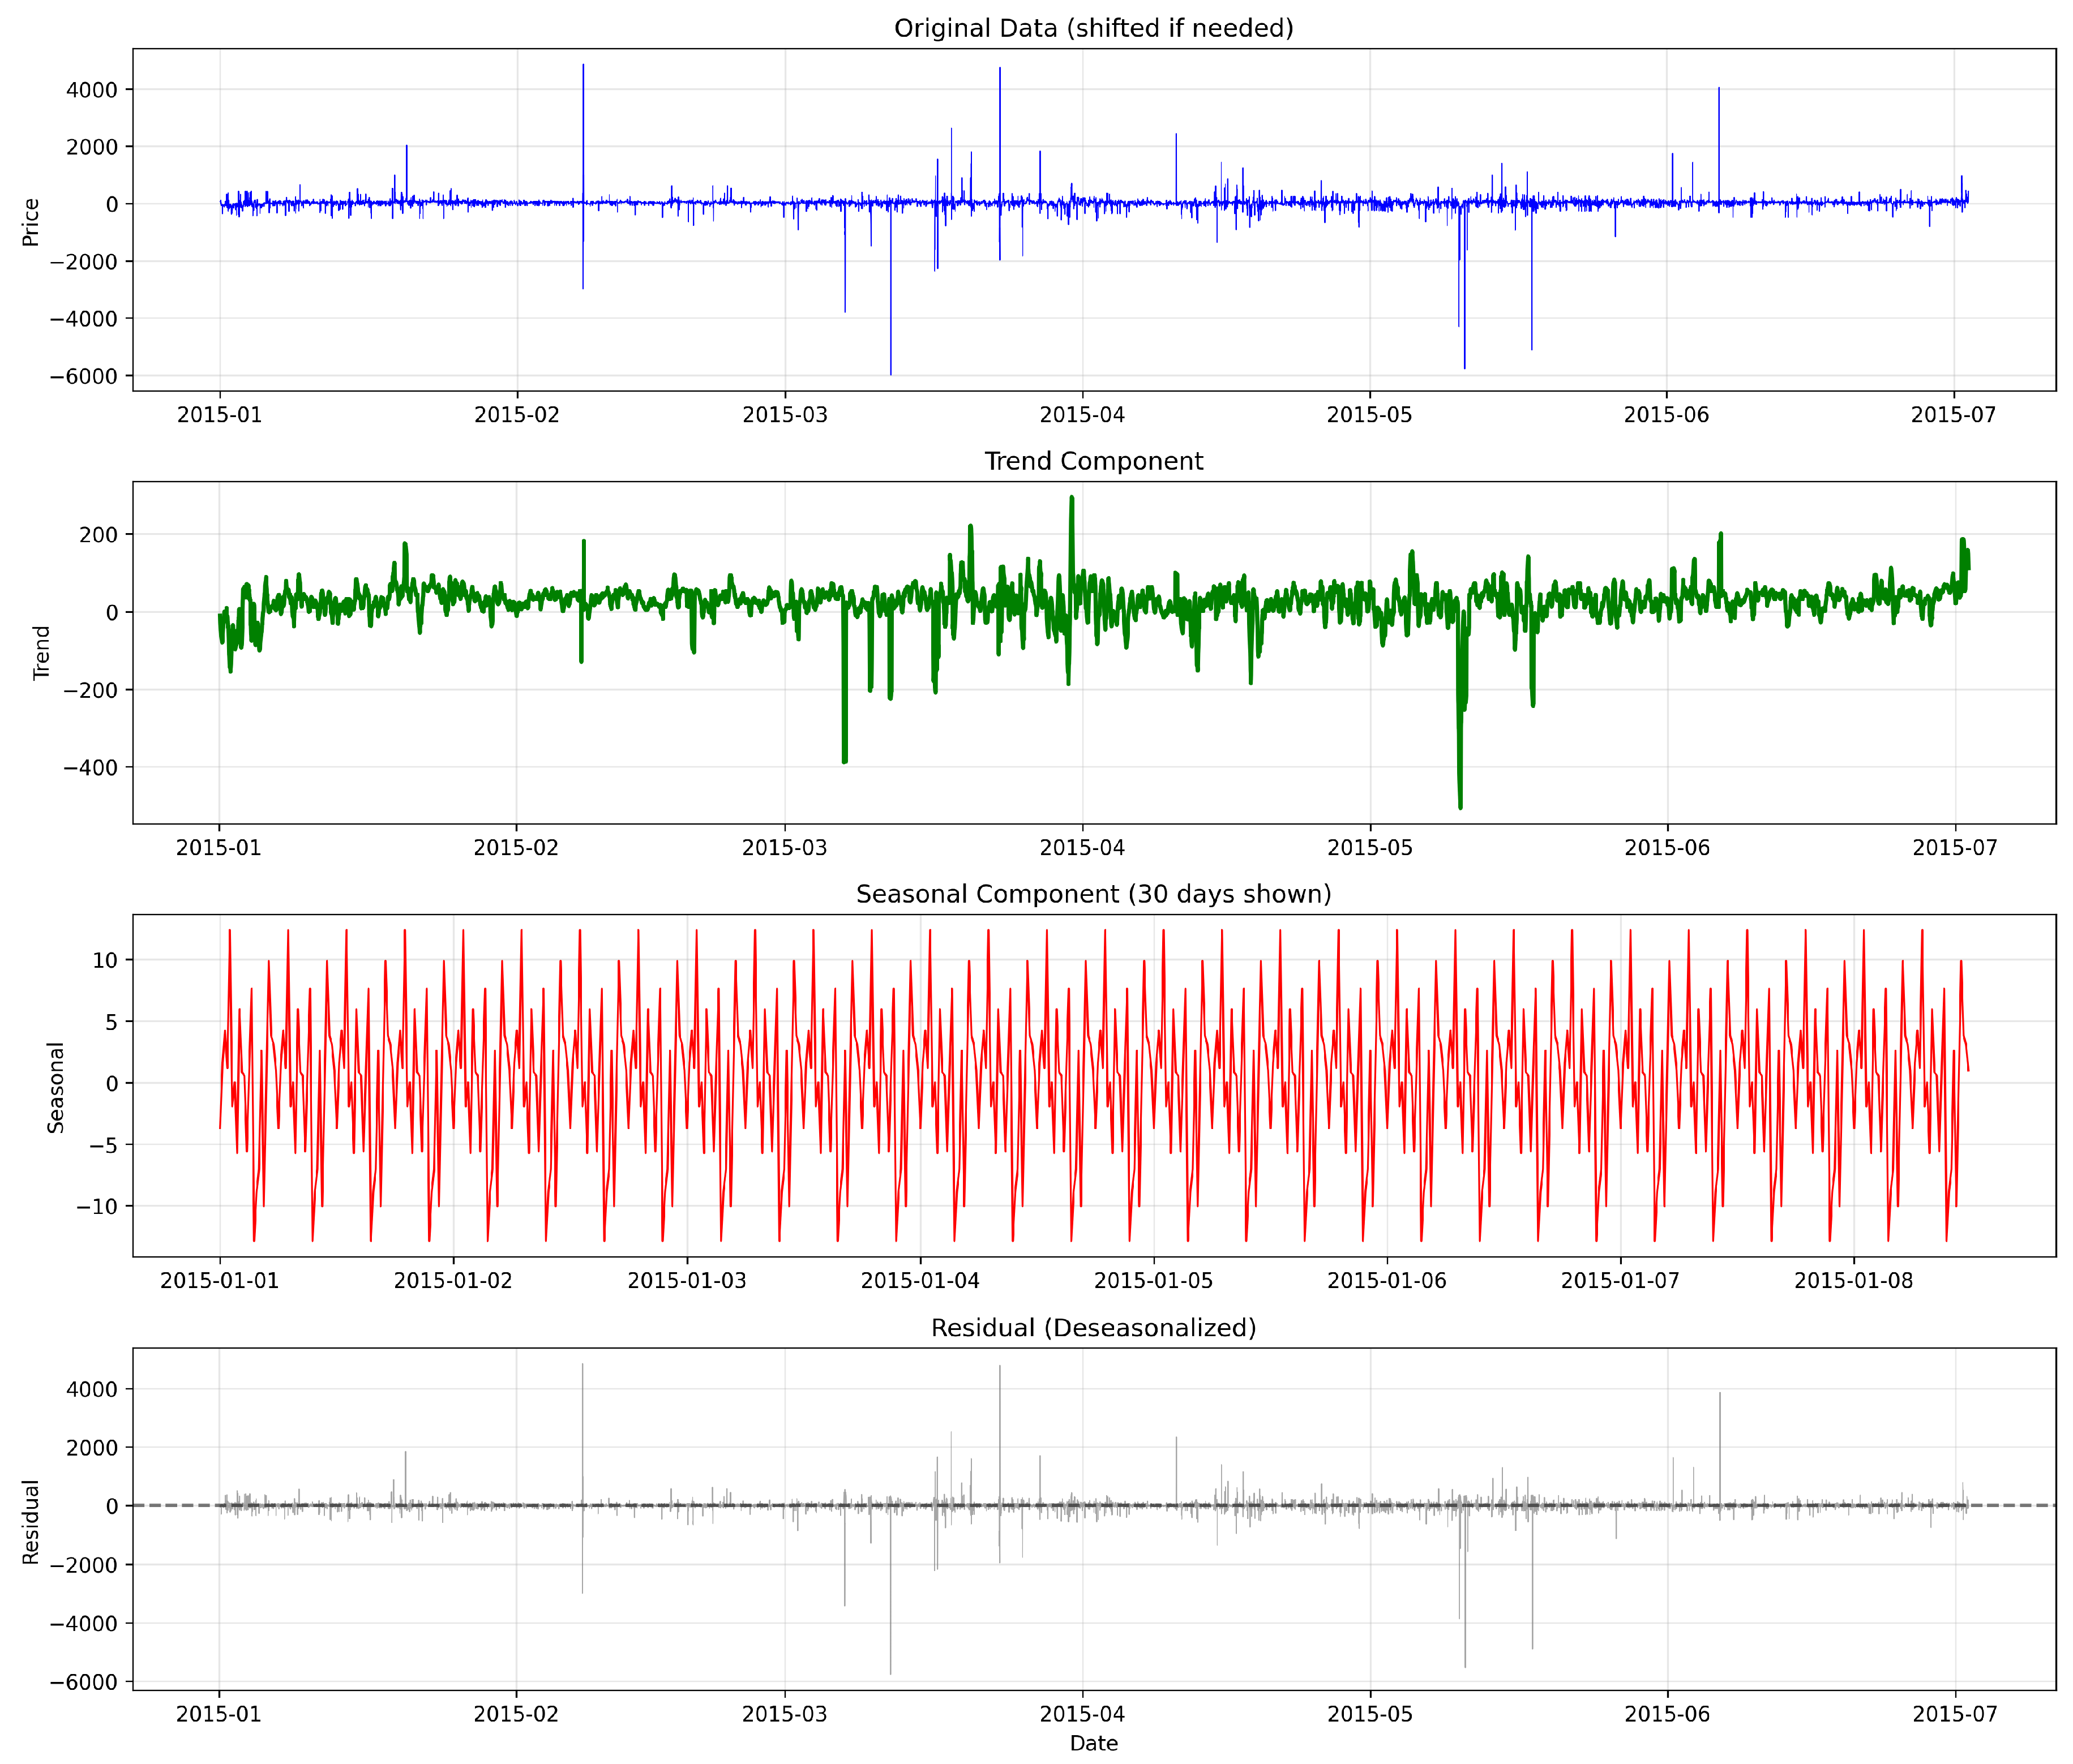Click the 2015-04 tick under the Original Data plot
Viewport: 2073px width, 1764px height.
pyautogui.click(x=1082, y=415)
